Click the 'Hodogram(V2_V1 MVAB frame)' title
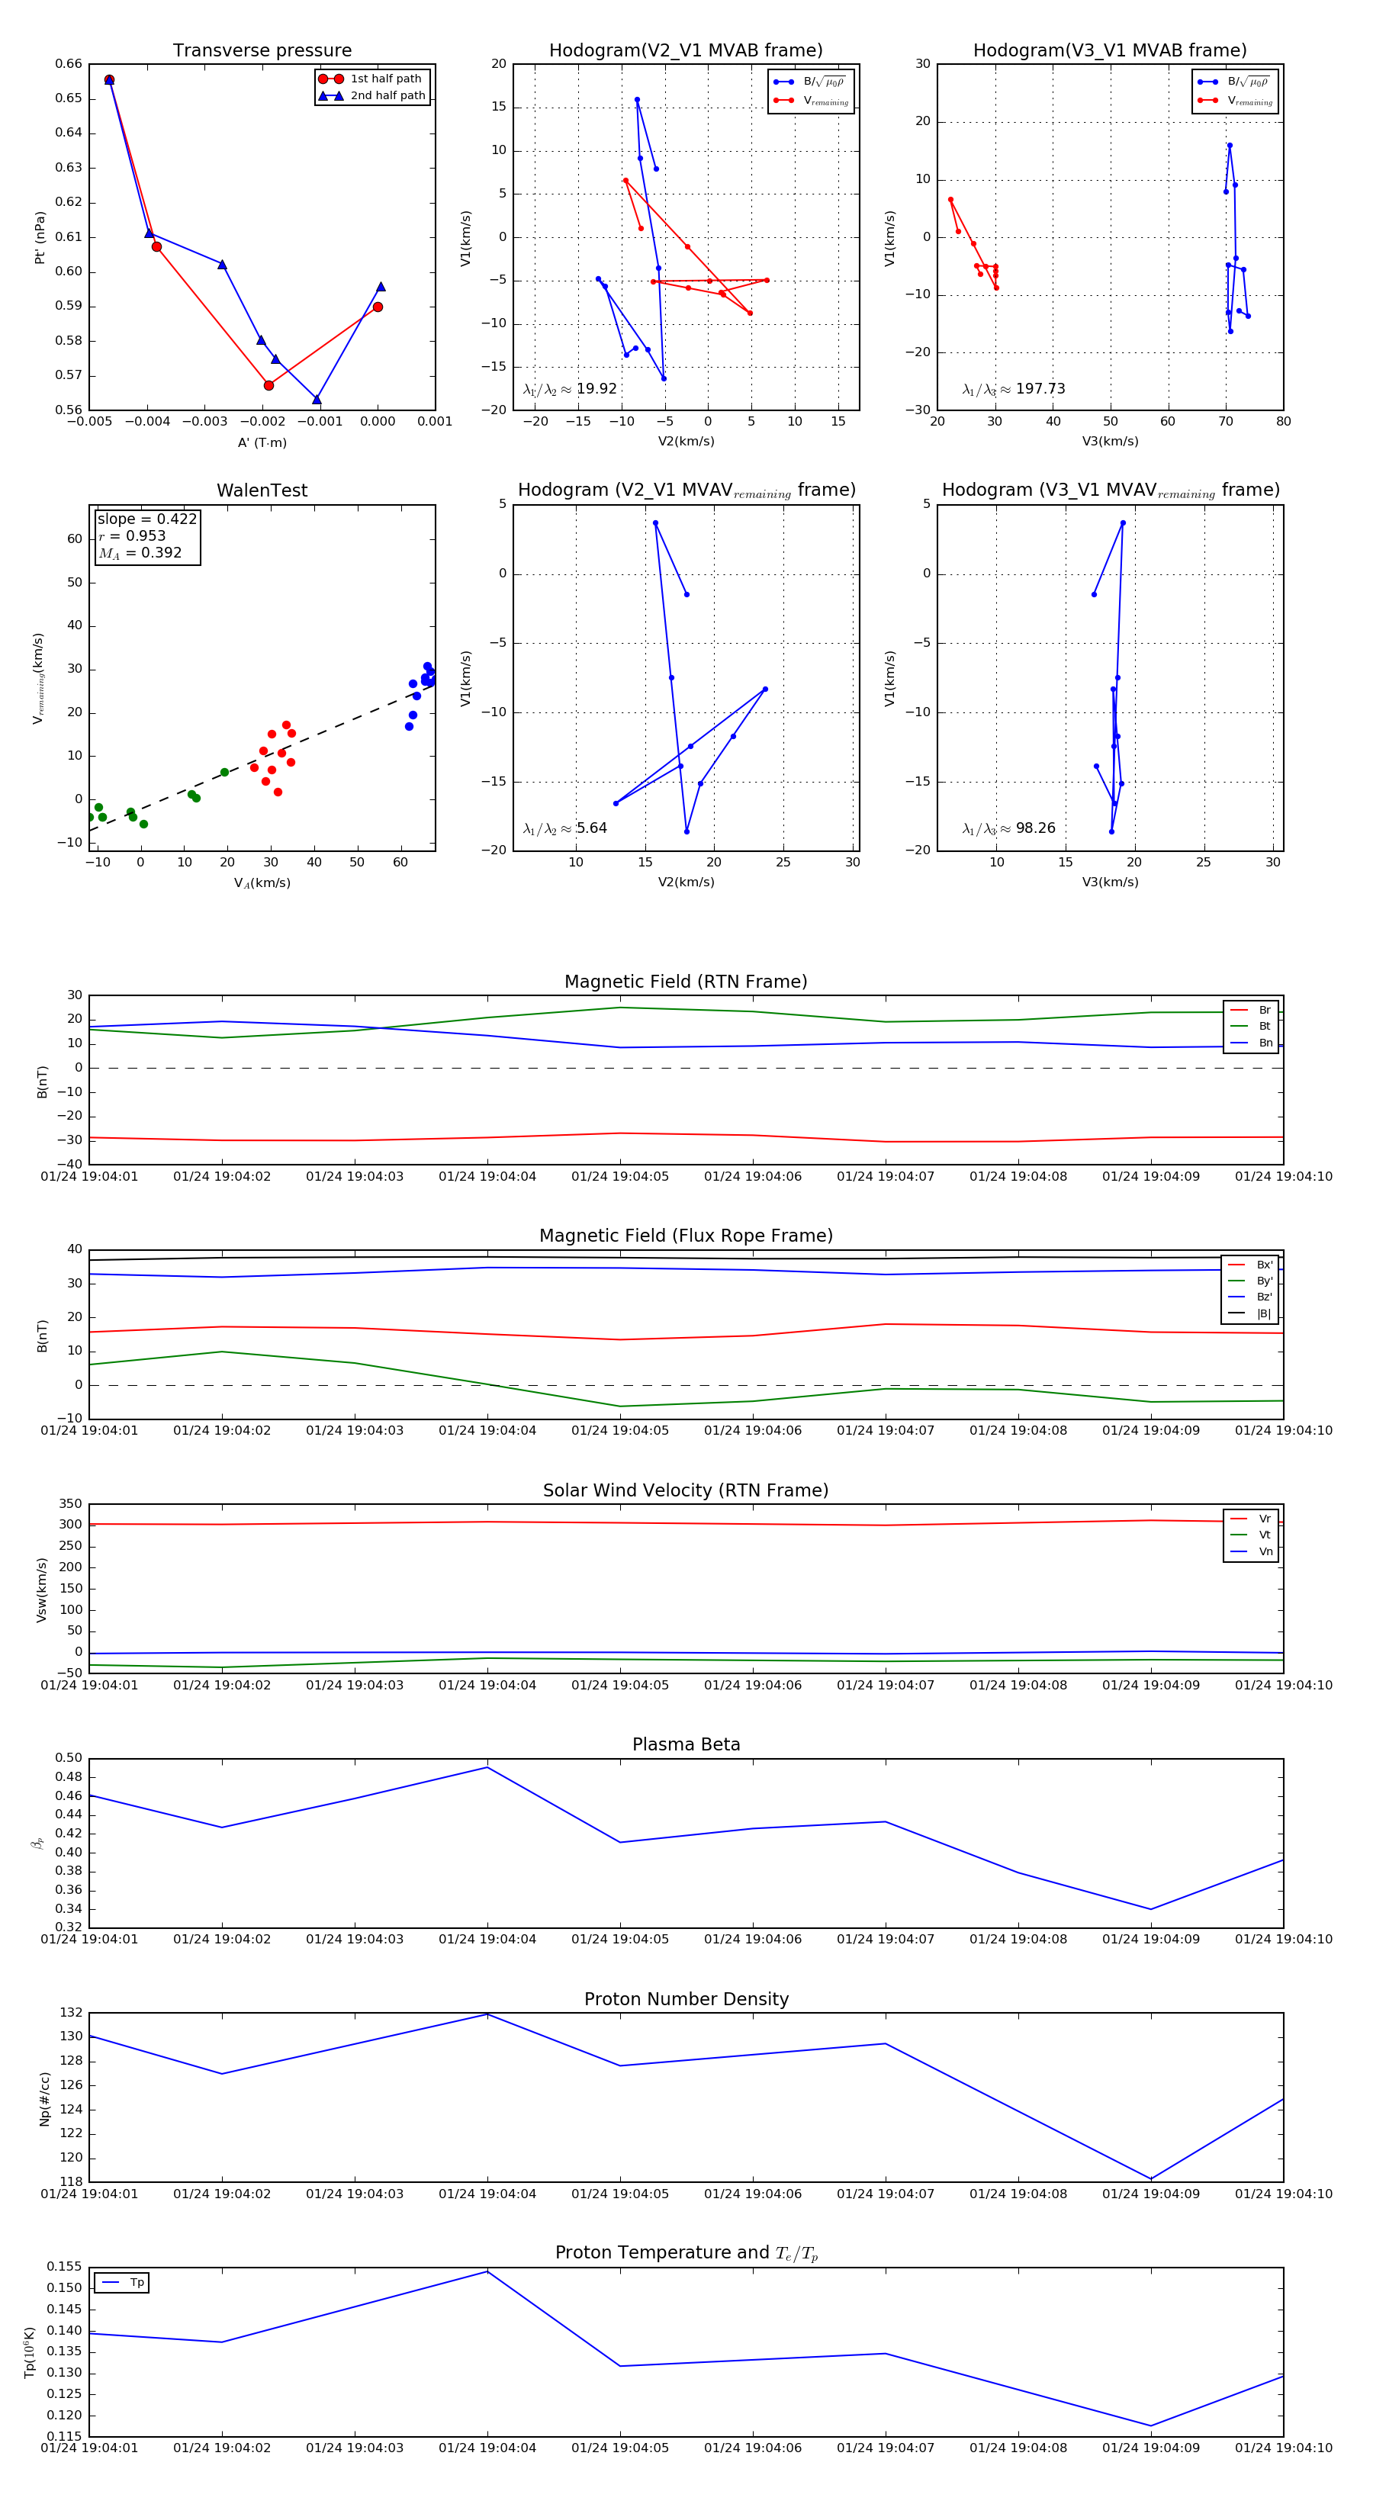Image resolution: width=1373 pixels, height=2517 pixels. tap(686, 51)
